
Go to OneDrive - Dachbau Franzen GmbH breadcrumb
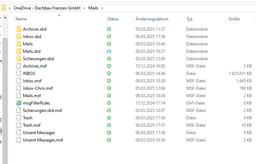tap(46, 8)
